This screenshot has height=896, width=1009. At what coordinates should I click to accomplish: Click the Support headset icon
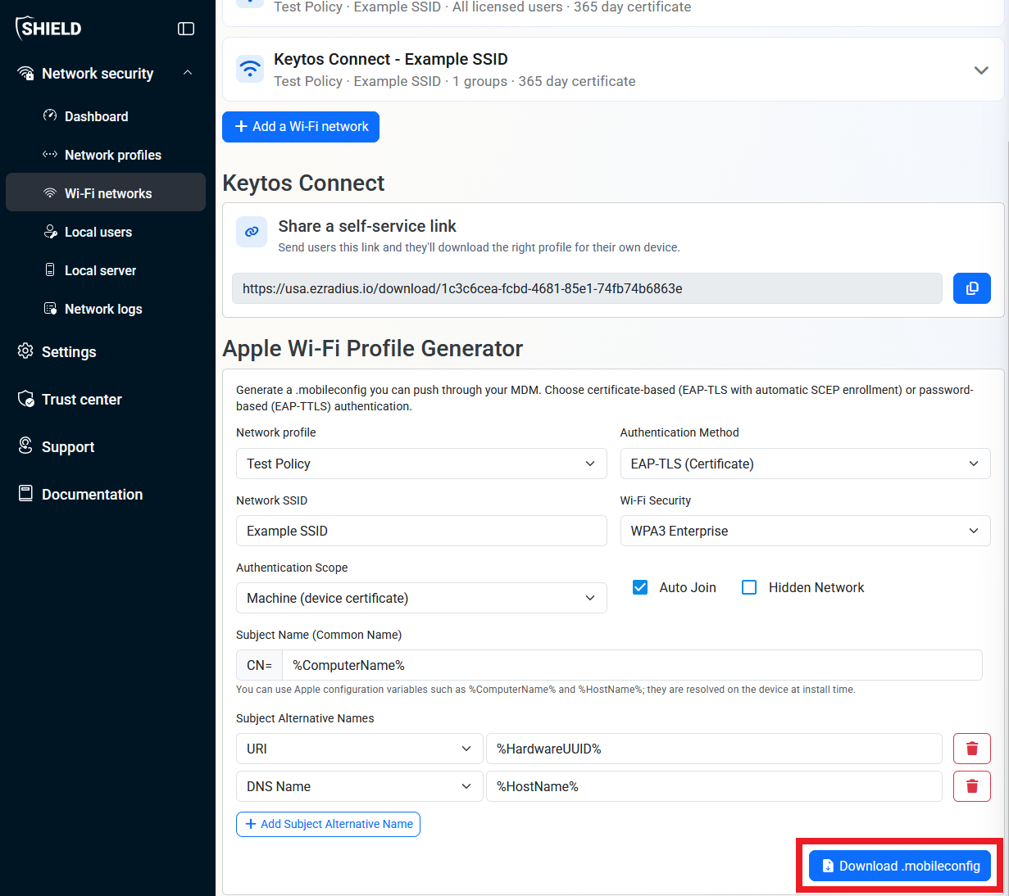click(26, 446)
